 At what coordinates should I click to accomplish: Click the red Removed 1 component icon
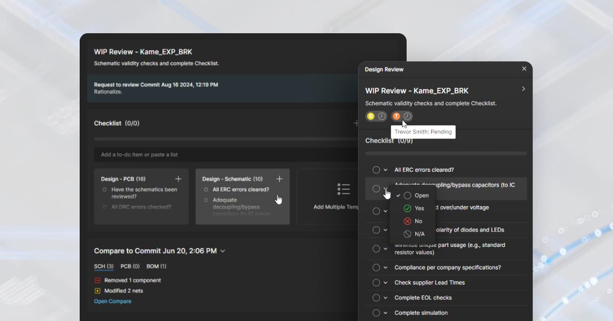98,280
